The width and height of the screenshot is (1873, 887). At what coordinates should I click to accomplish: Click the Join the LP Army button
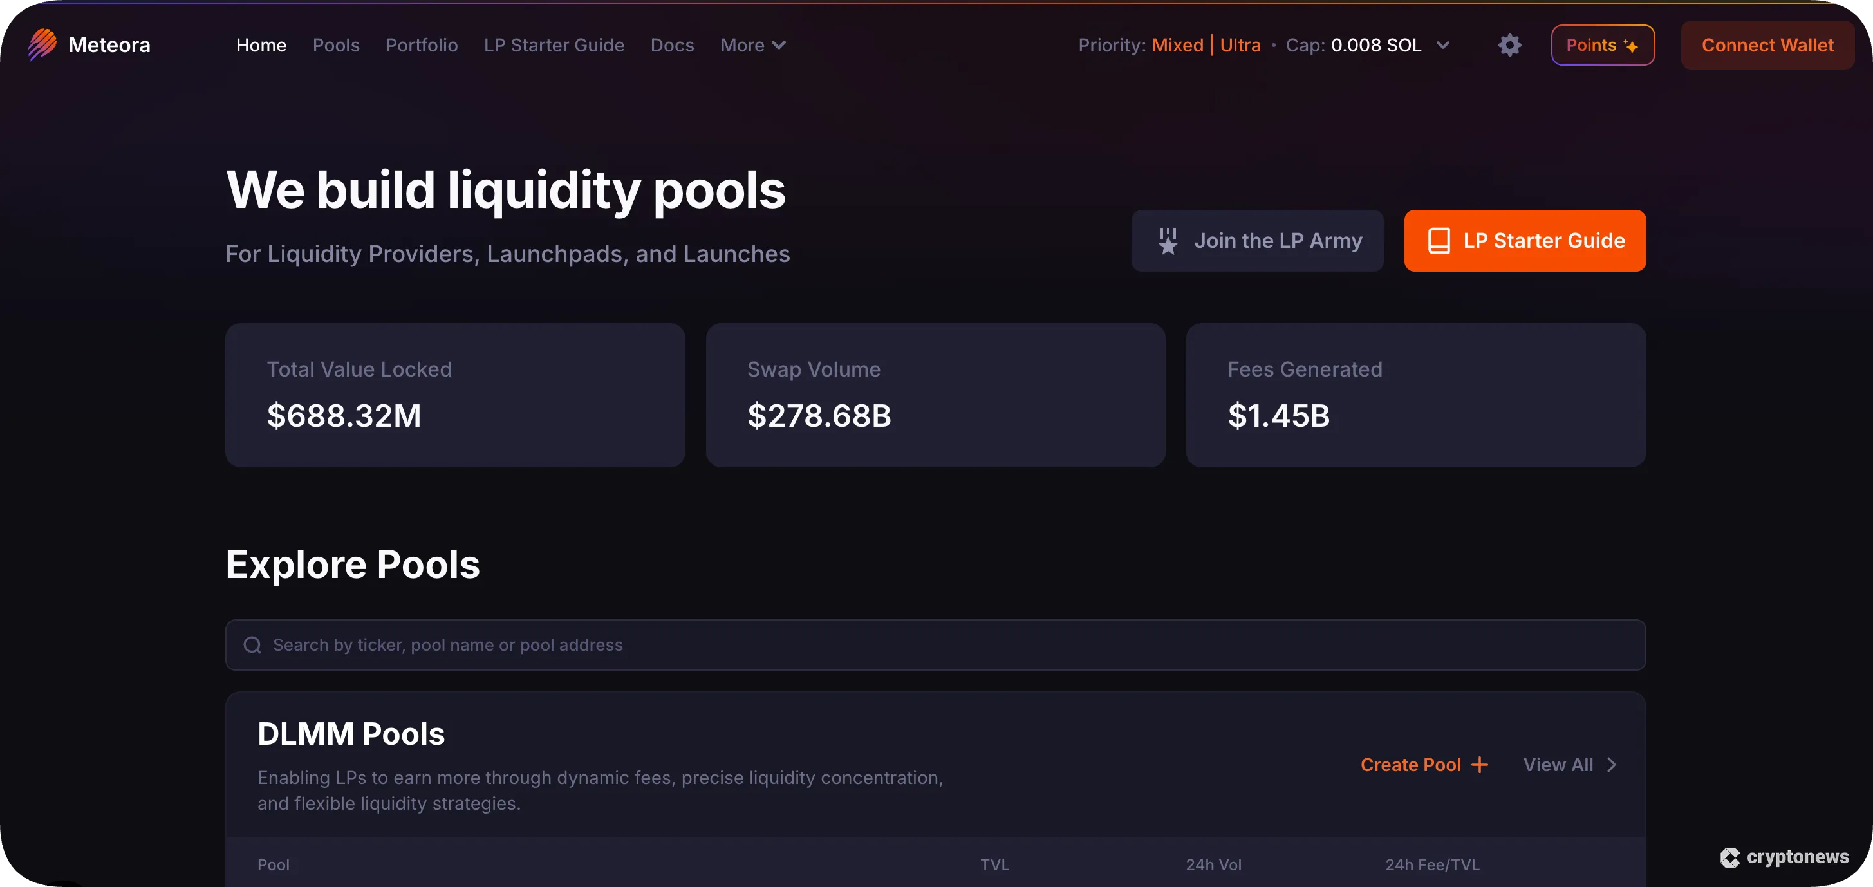click(1257, 240)
